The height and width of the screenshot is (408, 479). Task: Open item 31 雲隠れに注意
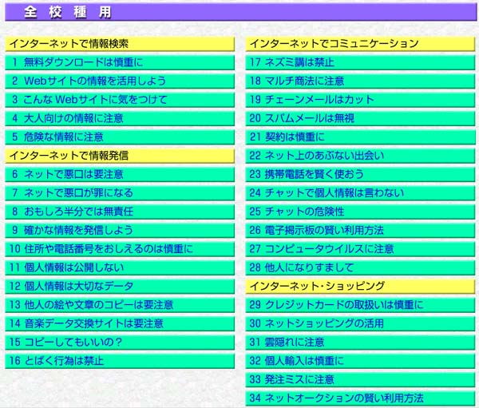click(x=360, y=343)
